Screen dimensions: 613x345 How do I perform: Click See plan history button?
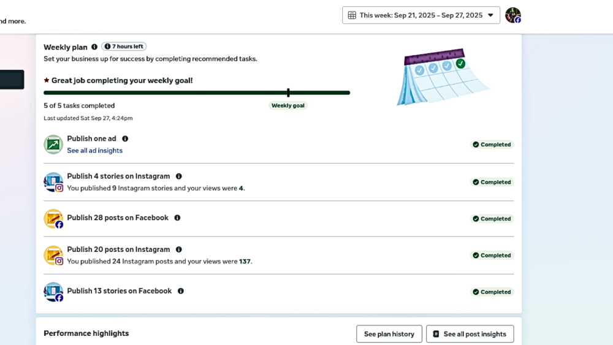pos(389,334)
